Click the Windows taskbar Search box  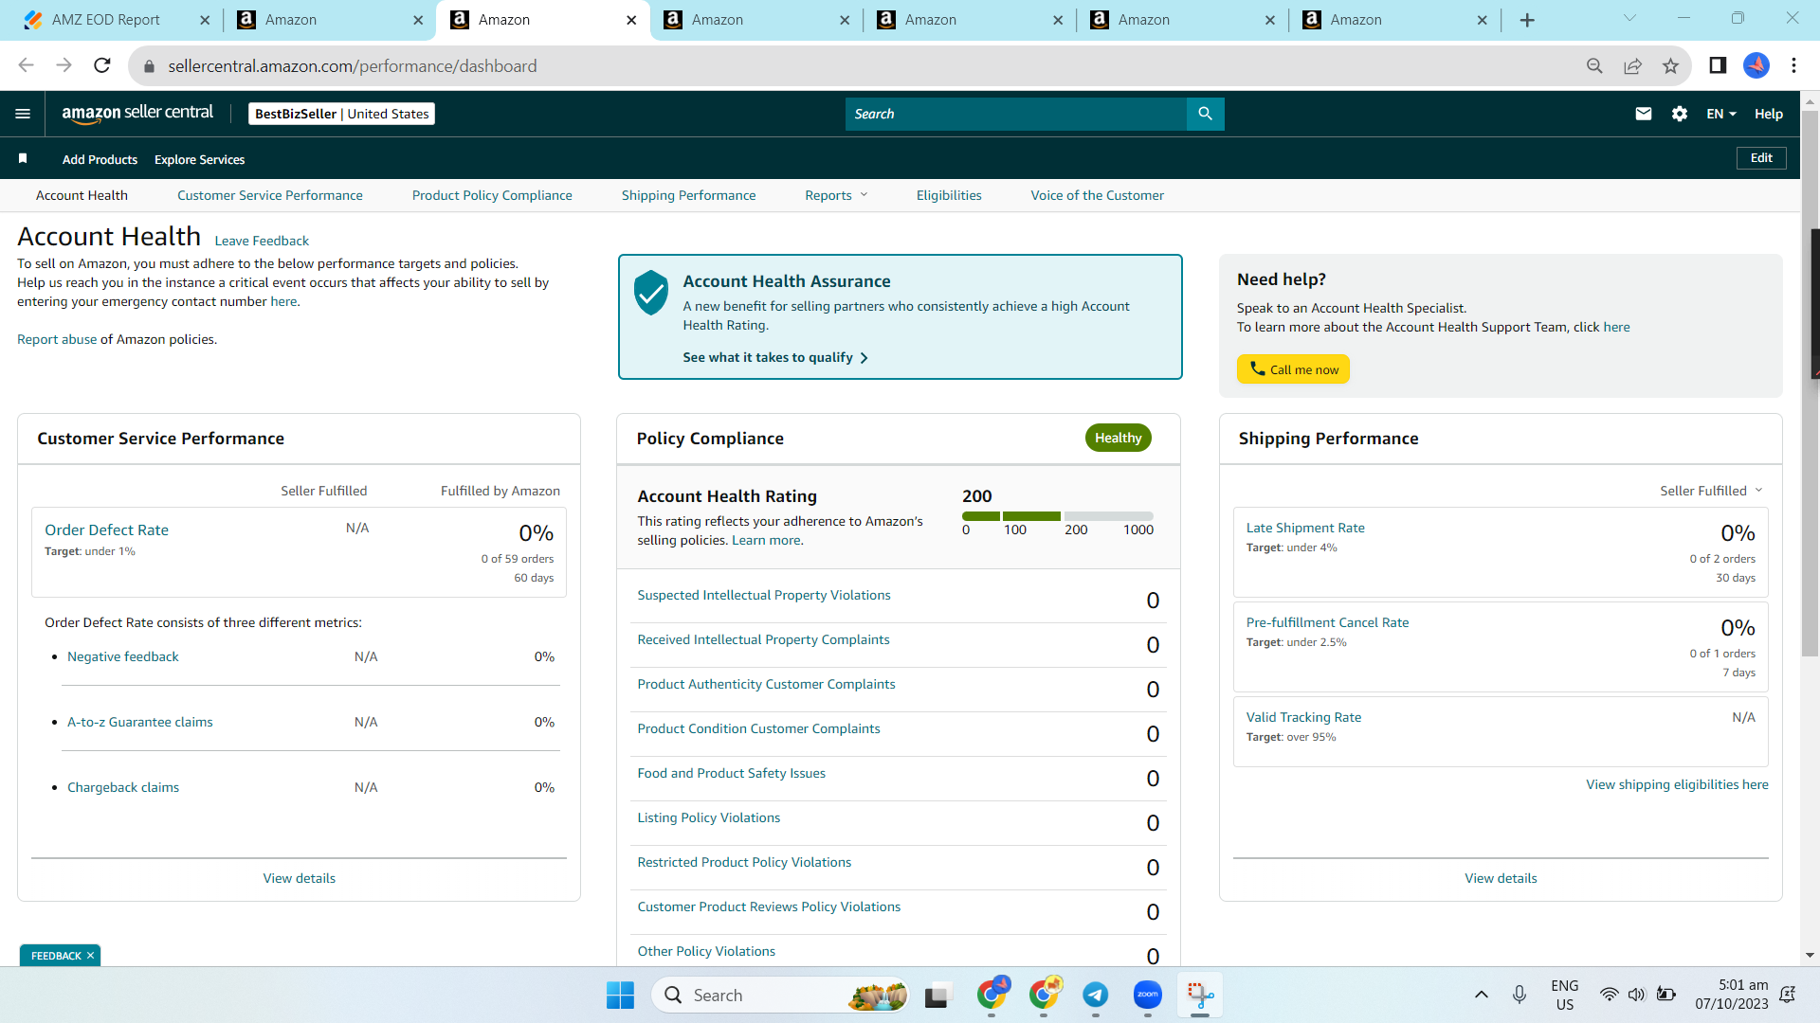pyautogui.click(x=781, y=995)
